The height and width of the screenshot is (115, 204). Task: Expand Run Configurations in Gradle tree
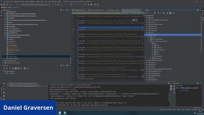coord(149,39)
